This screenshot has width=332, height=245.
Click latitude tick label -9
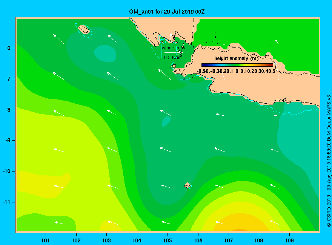pos(8,141)
